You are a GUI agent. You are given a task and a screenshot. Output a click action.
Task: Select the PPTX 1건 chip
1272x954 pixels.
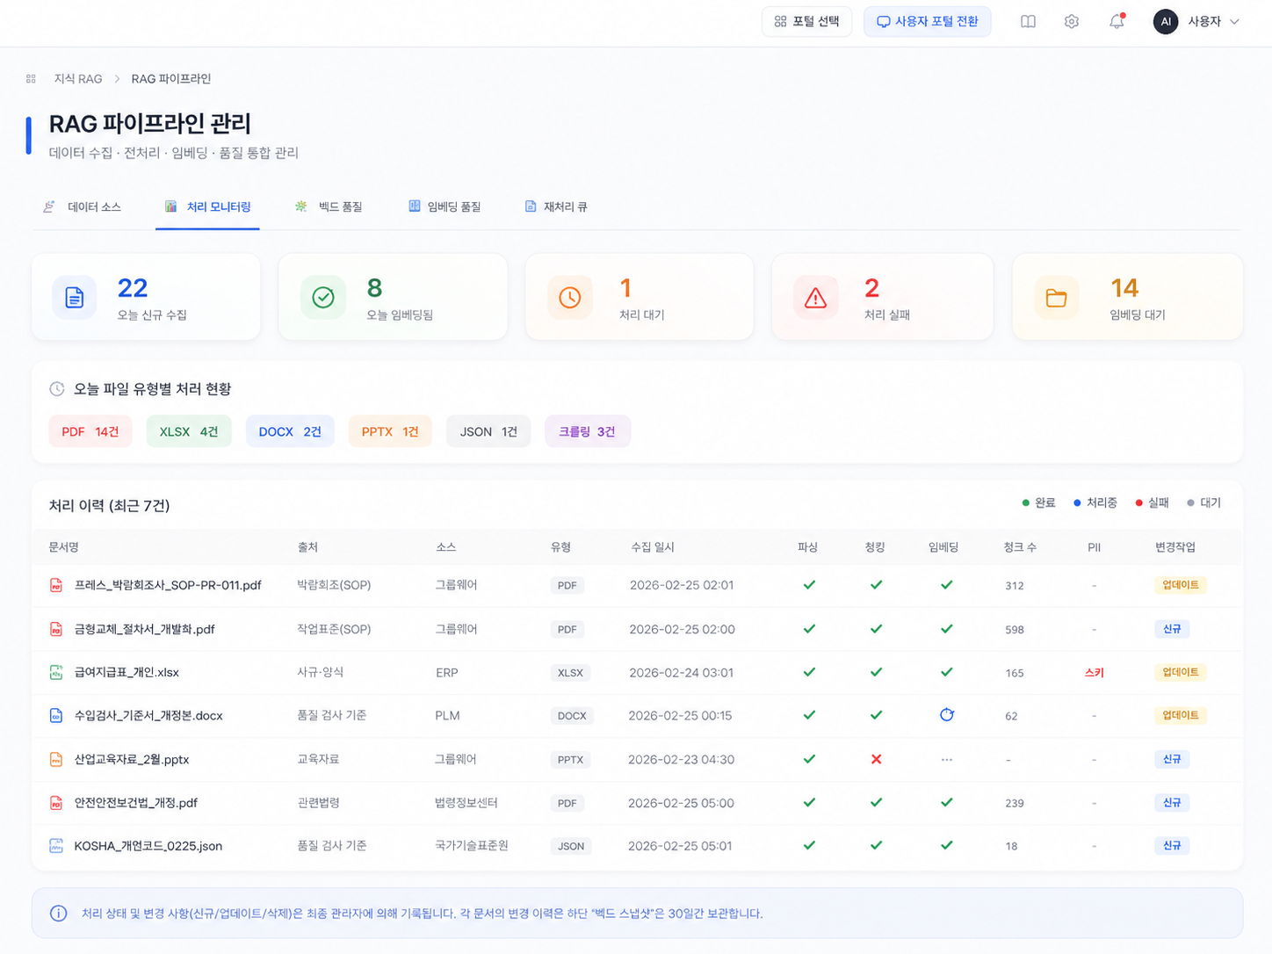point(390,431)
